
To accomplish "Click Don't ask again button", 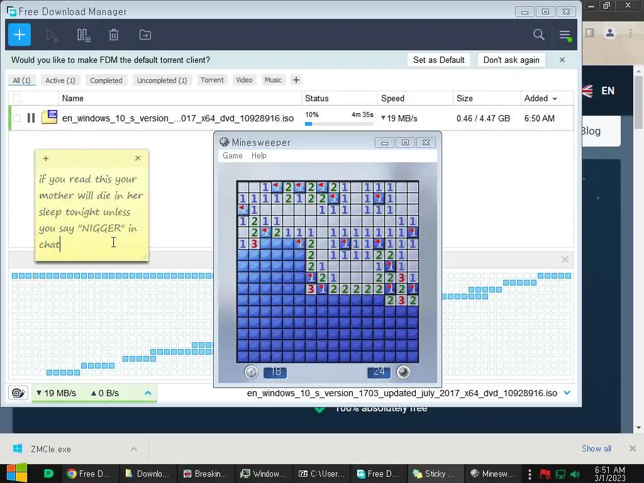I will (511, 60).
